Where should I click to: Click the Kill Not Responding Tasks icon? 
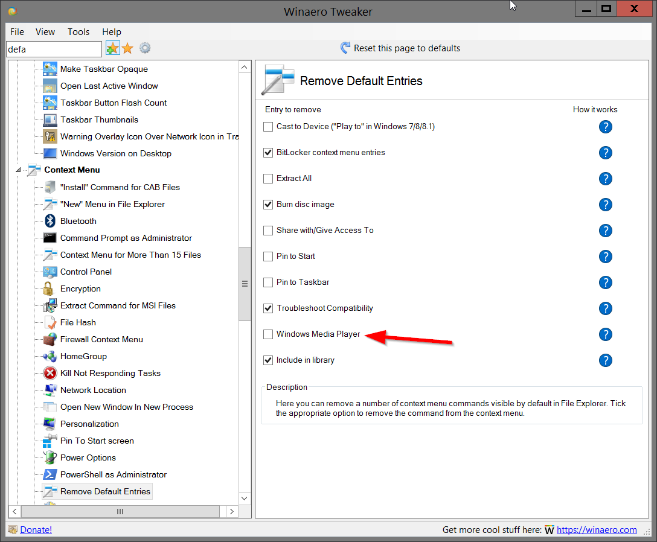50,373
